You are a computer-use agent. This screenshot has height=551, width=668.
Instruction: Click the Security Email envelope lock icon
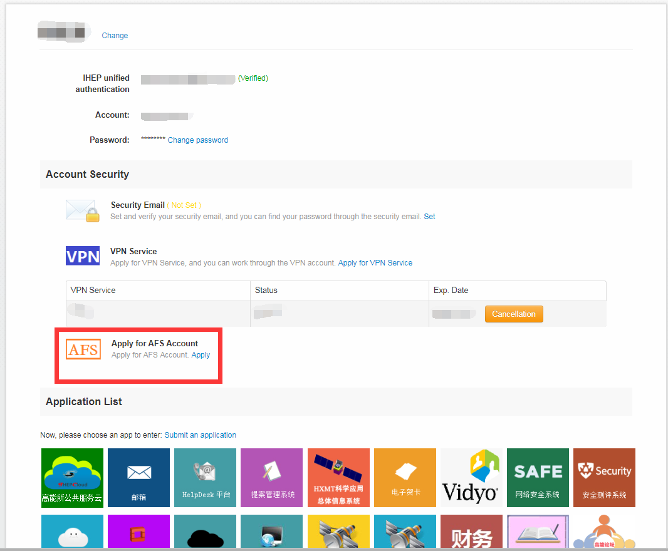[83, 211]
